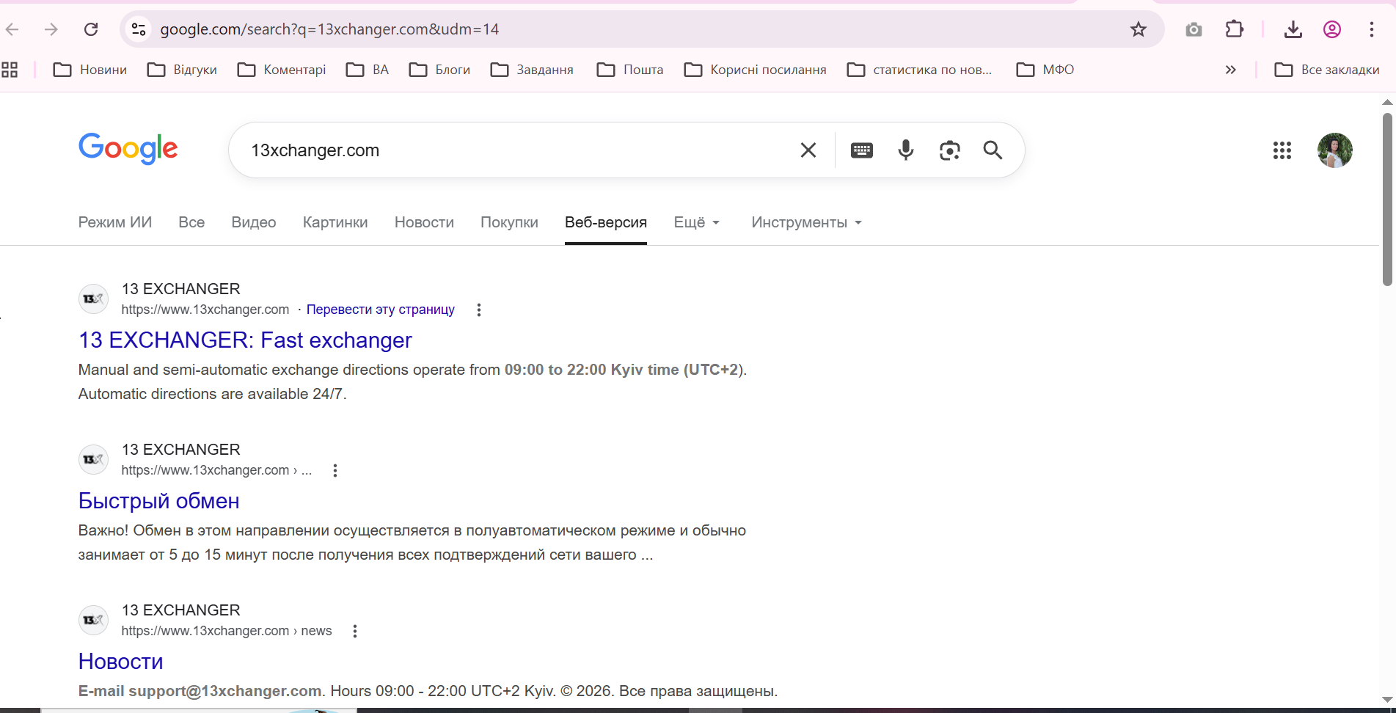Open options for the Новости result
1396x713 pixels.
[x=355, y=631]
